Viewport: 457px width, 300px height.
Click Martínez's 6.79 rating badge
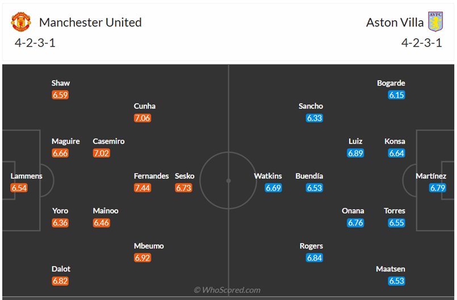tap(438, 188)
